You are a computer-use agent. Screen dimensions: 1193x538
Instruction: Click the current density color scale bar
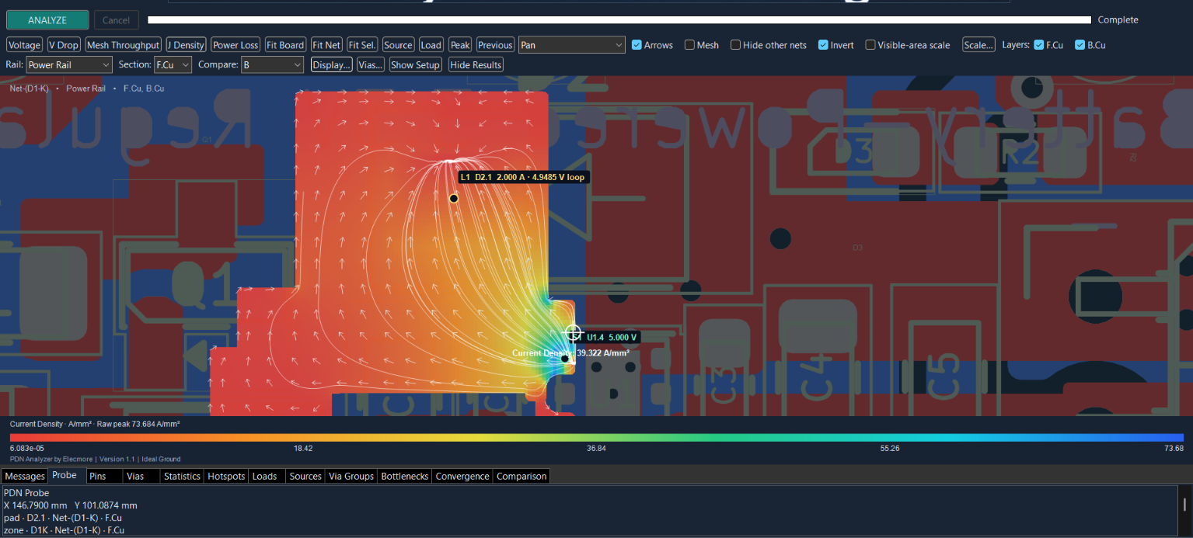(x=596, y=437)
